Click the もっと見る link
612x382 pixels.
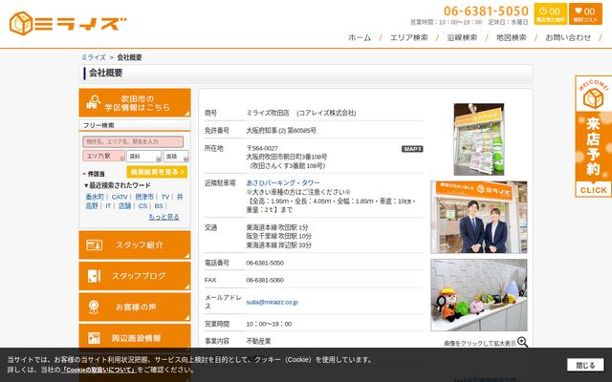click(x=164, y=217)
